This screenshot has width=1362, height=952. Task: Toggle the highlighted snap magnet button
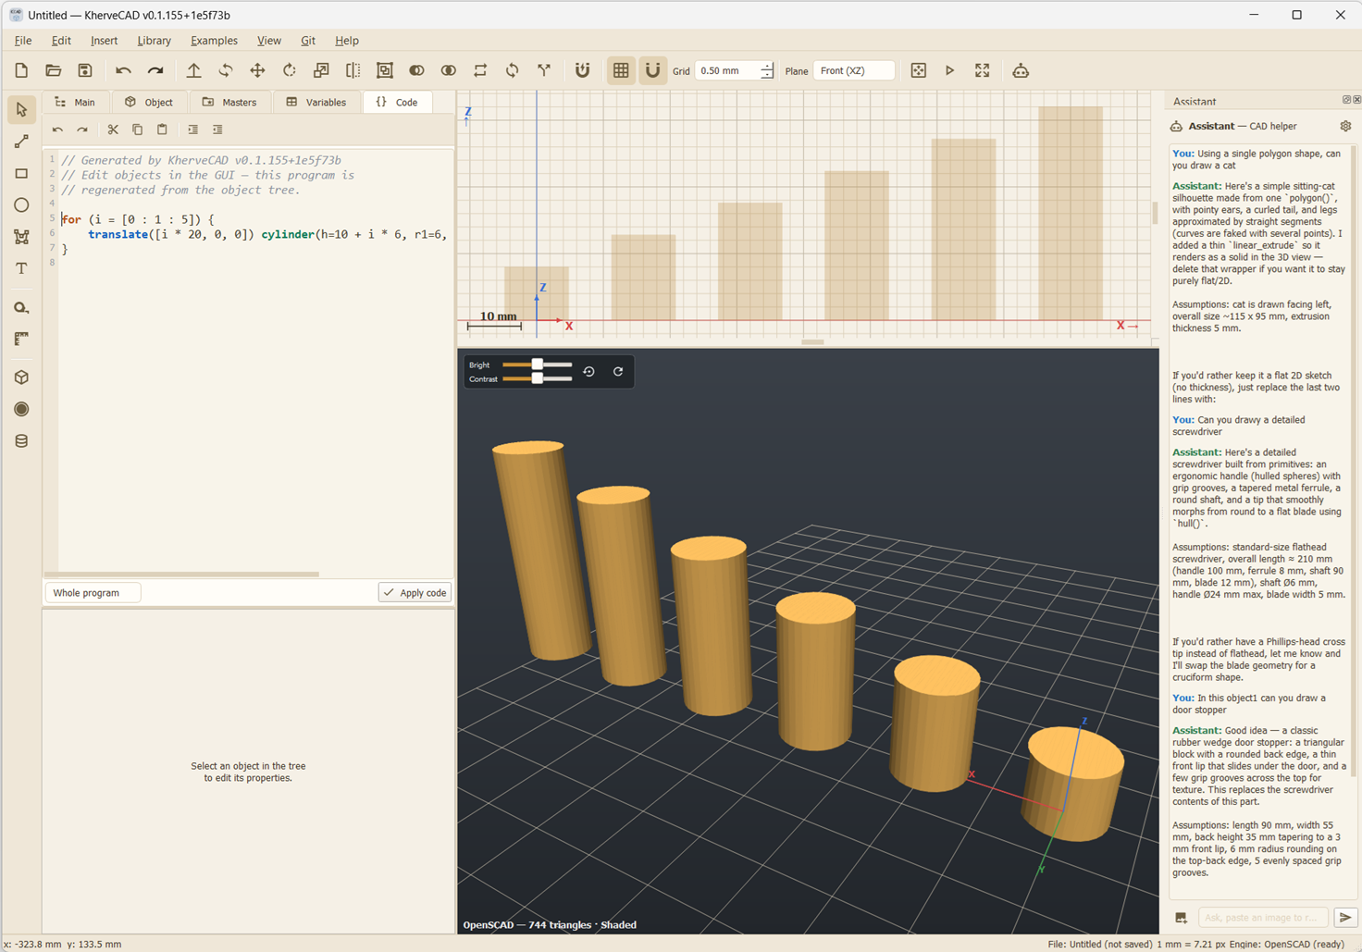pos(652,71)
